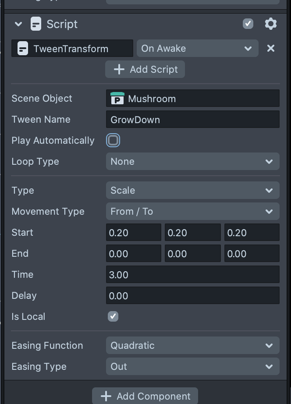Open the Easing Function dropdown
The height and width of the screenshot is (404, 291).
tap(192, 345)
